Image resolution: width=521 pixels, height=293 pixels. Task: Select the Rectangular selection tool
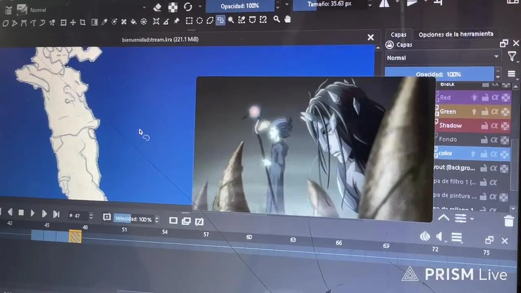pos(189,21)
